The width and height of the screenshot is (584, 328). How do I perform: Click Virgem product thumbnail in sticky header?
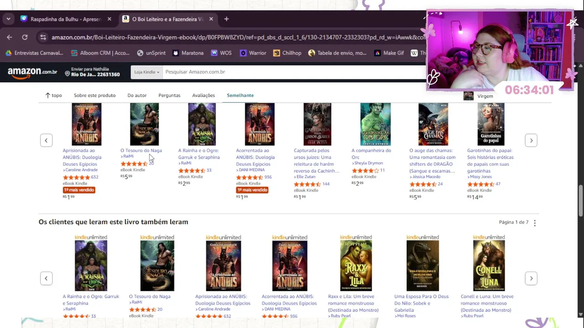coord(468,96)
